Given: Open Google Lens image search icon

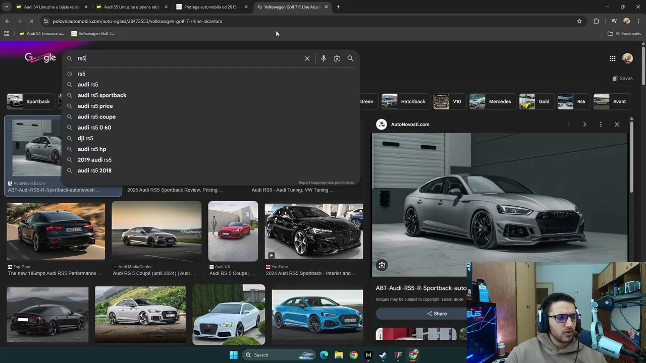Looking at the screenshot, I should [337, 58].
